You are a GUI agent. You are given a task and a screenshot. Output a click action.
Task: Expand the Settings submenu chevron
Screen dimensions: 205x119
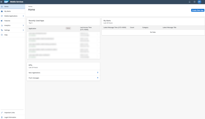[23, 30]
